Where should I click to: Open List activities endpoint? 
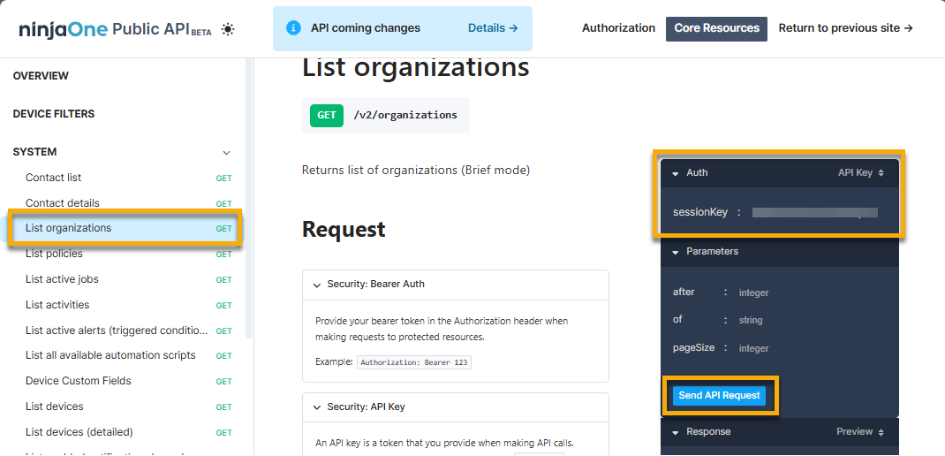pos(128,305)
